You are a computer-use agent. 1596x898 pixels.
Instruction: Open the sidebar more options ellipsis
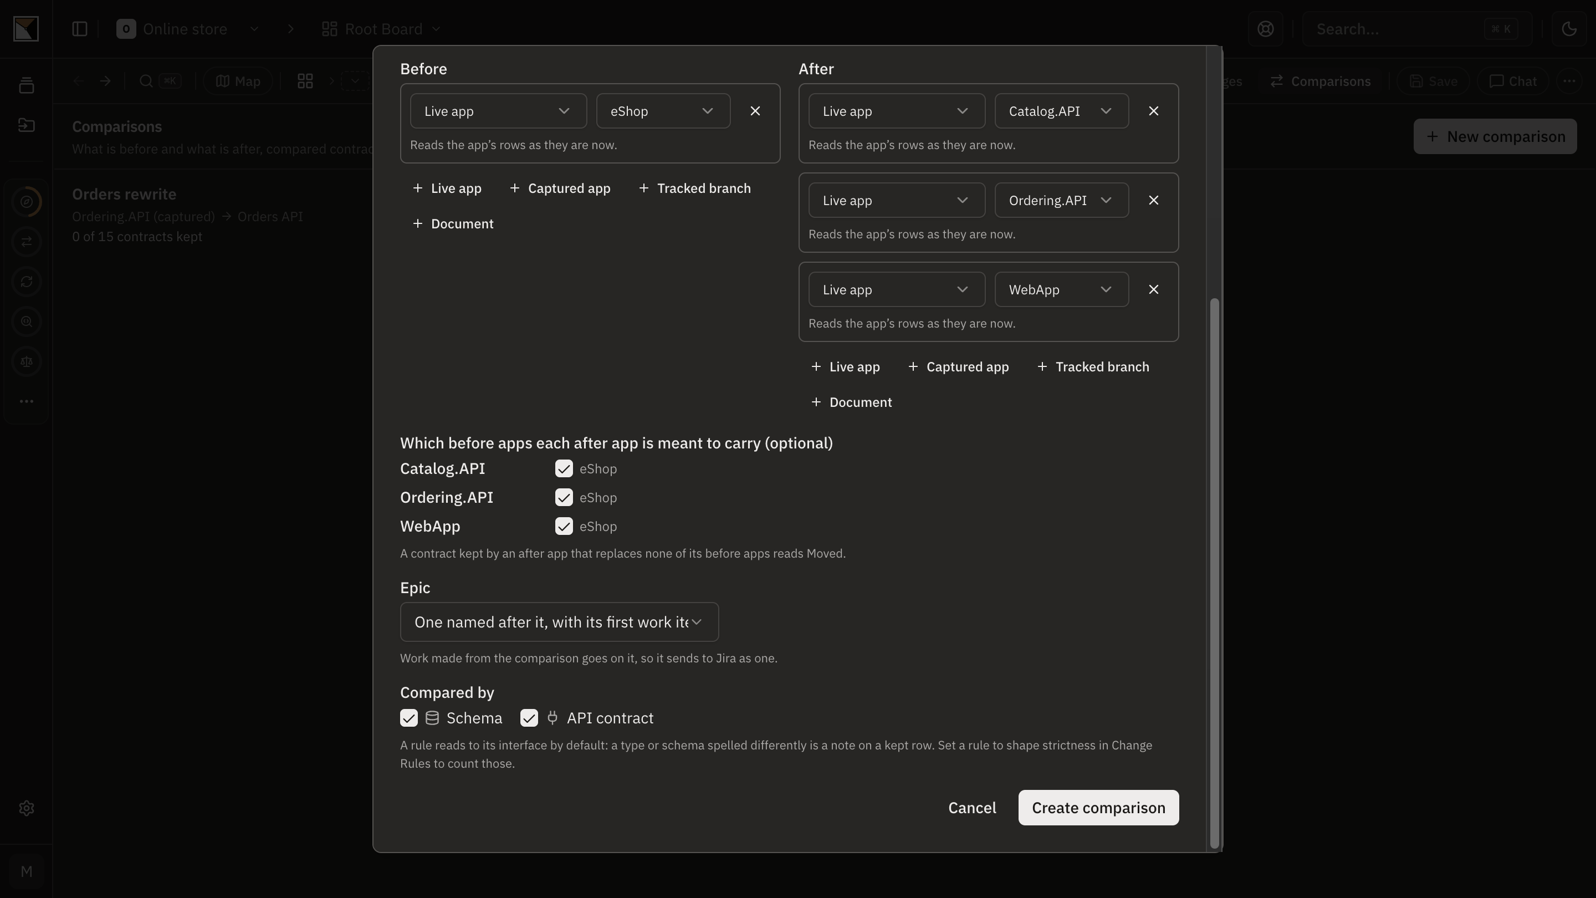26,401
